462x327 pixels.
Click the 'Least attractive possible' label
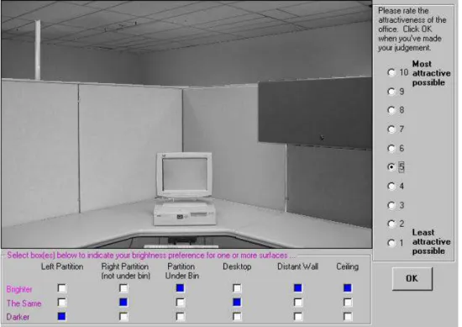pyautogui.click(x=431, y=242)
